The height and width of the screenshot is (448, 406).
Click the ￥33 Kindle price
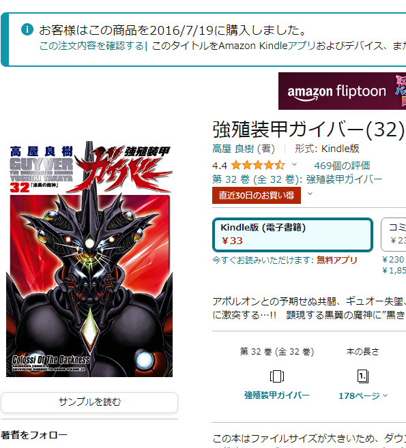coord(232,241)
